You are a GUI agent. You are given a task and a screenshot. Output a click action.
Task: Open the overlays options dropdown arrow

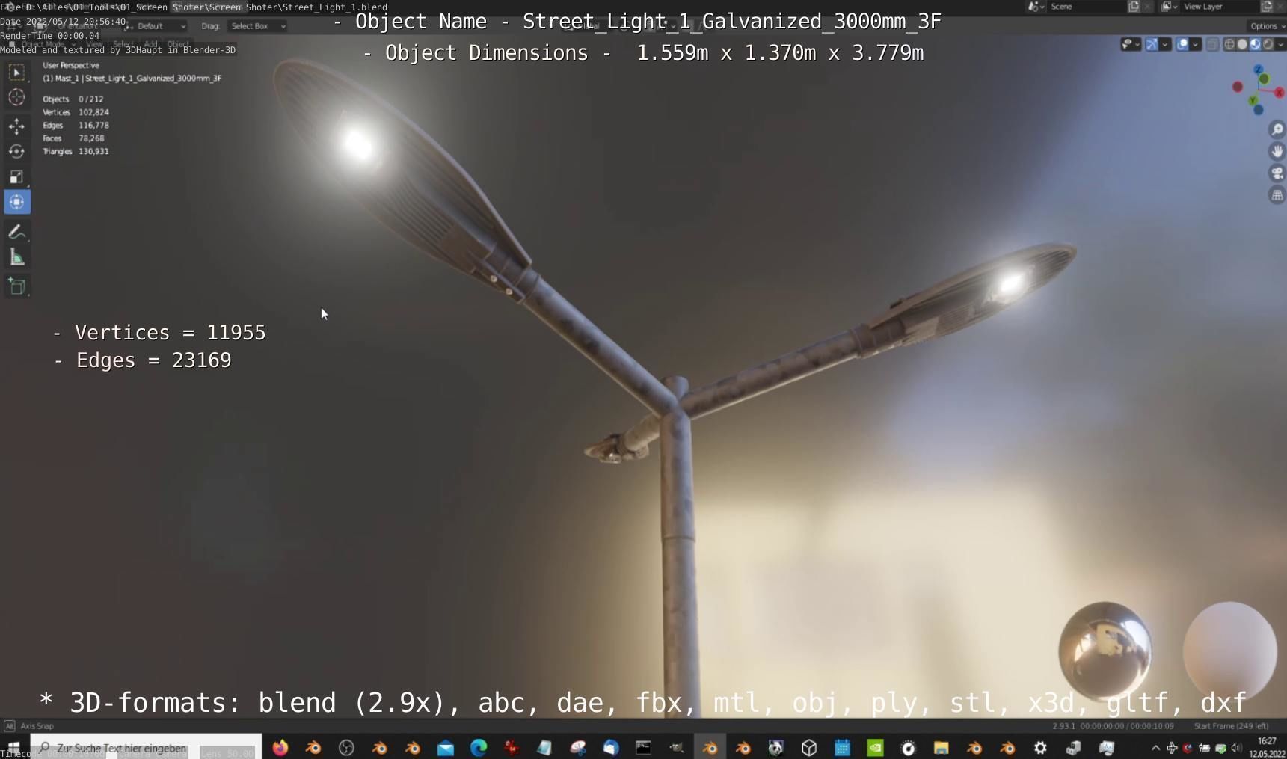pyautogui.click(x=1195, y=44)
